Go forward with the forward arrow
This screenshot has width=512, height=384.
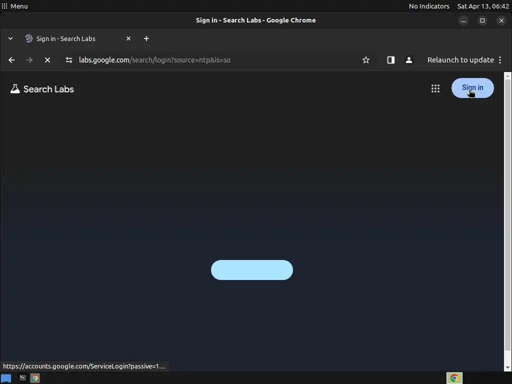point(29,60)
